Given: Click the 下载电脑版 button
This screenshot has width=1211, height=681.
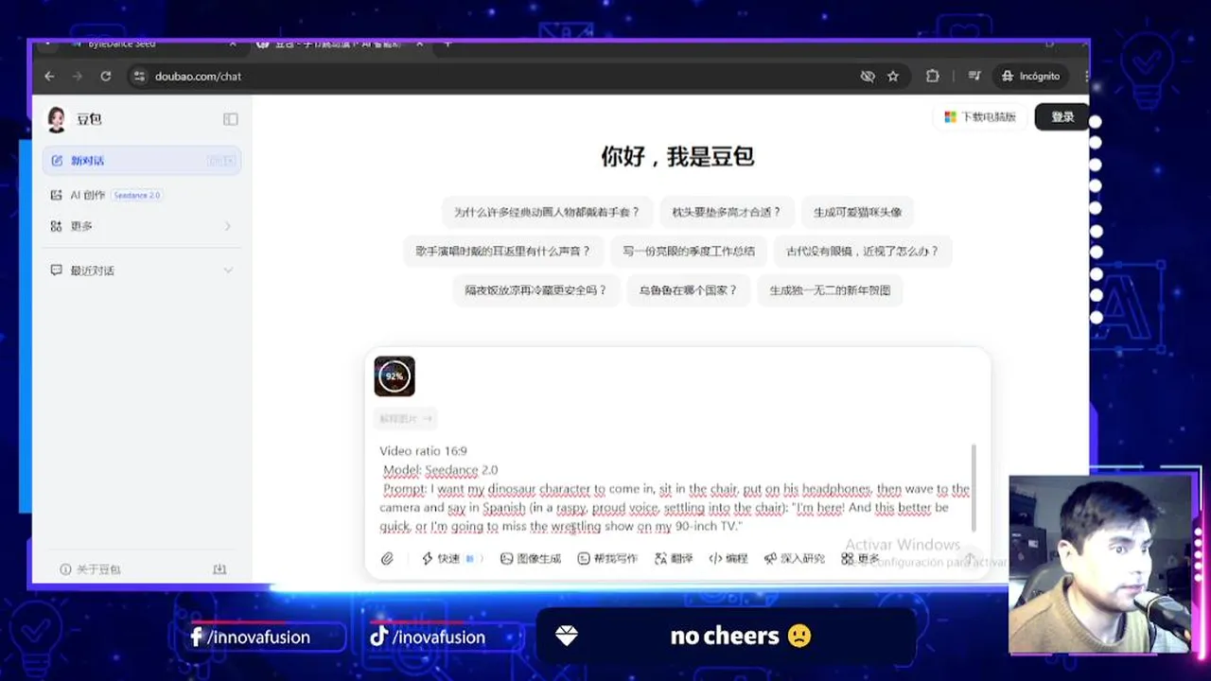Looking at the screenshot, I should pos(979,117).
